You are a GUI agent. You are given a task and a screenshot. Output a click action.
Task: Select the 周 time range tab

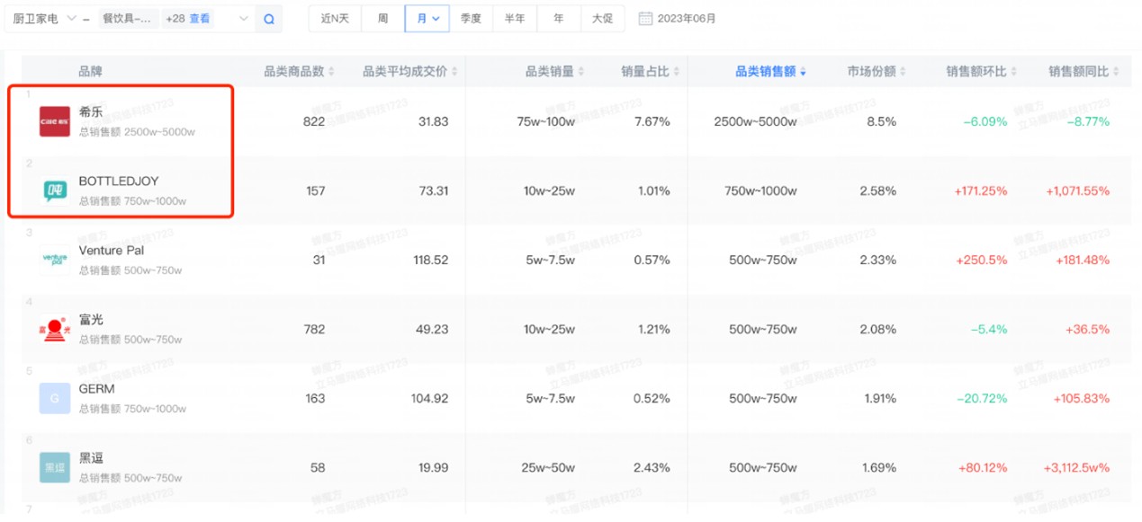point(383,18)
